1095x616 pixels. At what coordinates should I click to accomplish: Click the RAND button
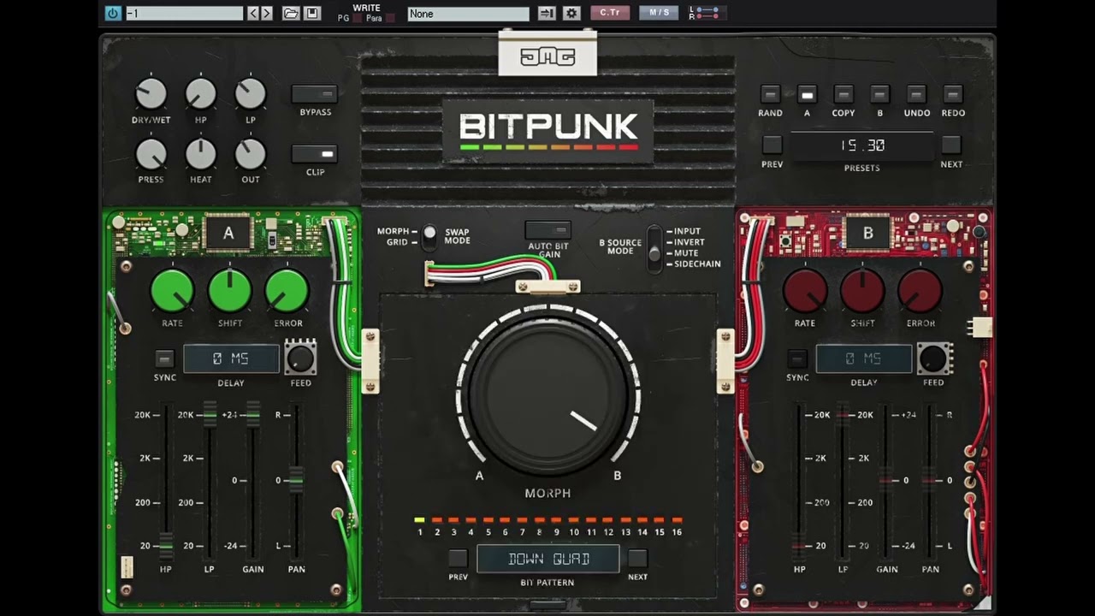click(770, 94)
